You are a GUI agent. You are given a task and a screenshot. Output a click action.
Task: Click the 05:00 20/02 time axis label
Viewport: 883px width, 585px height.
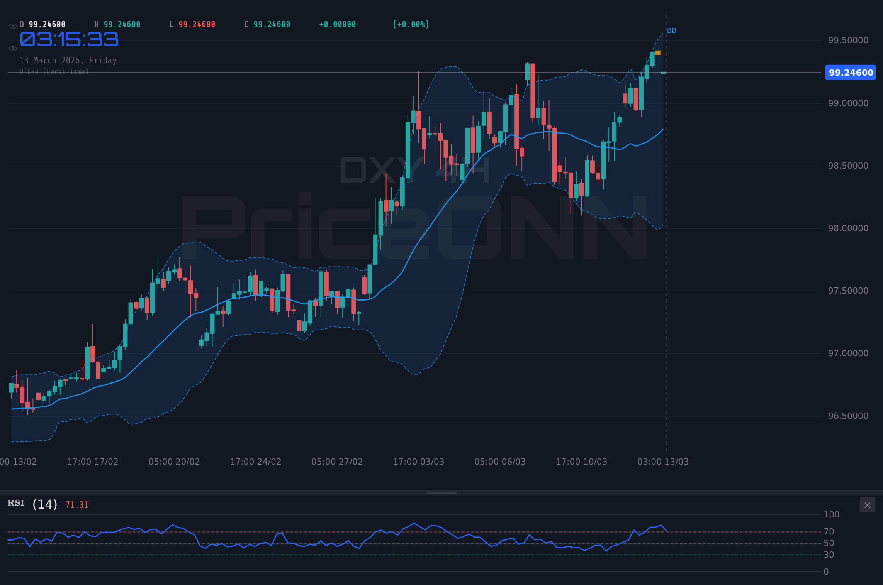(174, 462)
